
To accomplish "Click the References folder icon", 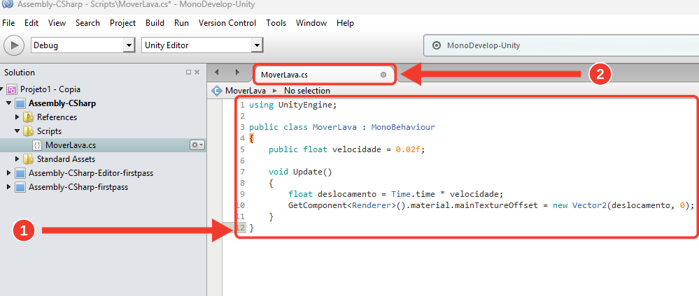I will (x=29, y=117).
